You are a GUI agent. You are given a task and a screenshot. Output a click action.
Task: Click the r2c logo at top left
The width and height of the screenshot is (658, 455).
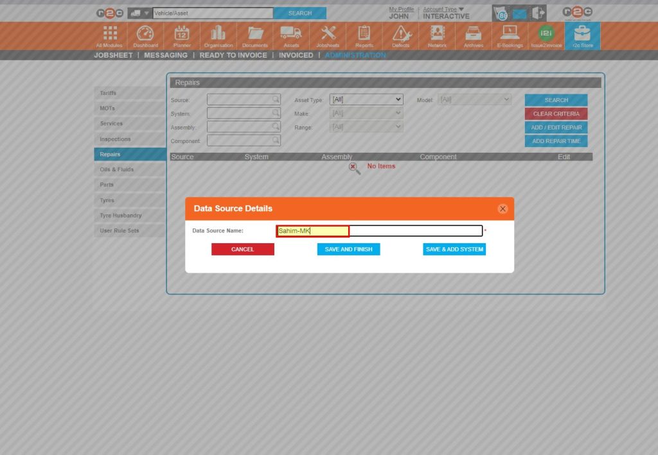(109, 13)
